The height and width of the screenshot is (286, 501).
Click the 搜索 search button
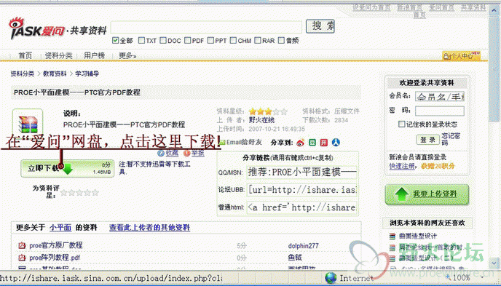(x=320, y=26)
